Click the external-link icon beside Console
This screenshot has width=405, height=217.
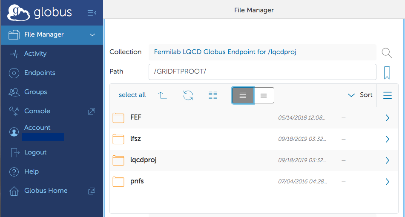click(92, 111)
